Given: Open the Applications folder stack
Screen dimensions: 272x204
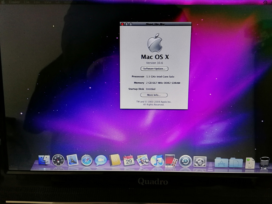Looking at the screenshot, I should (x=221, y=162).
